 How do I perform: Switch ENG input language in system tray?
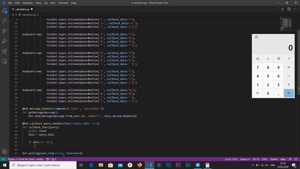coord(272,165)
